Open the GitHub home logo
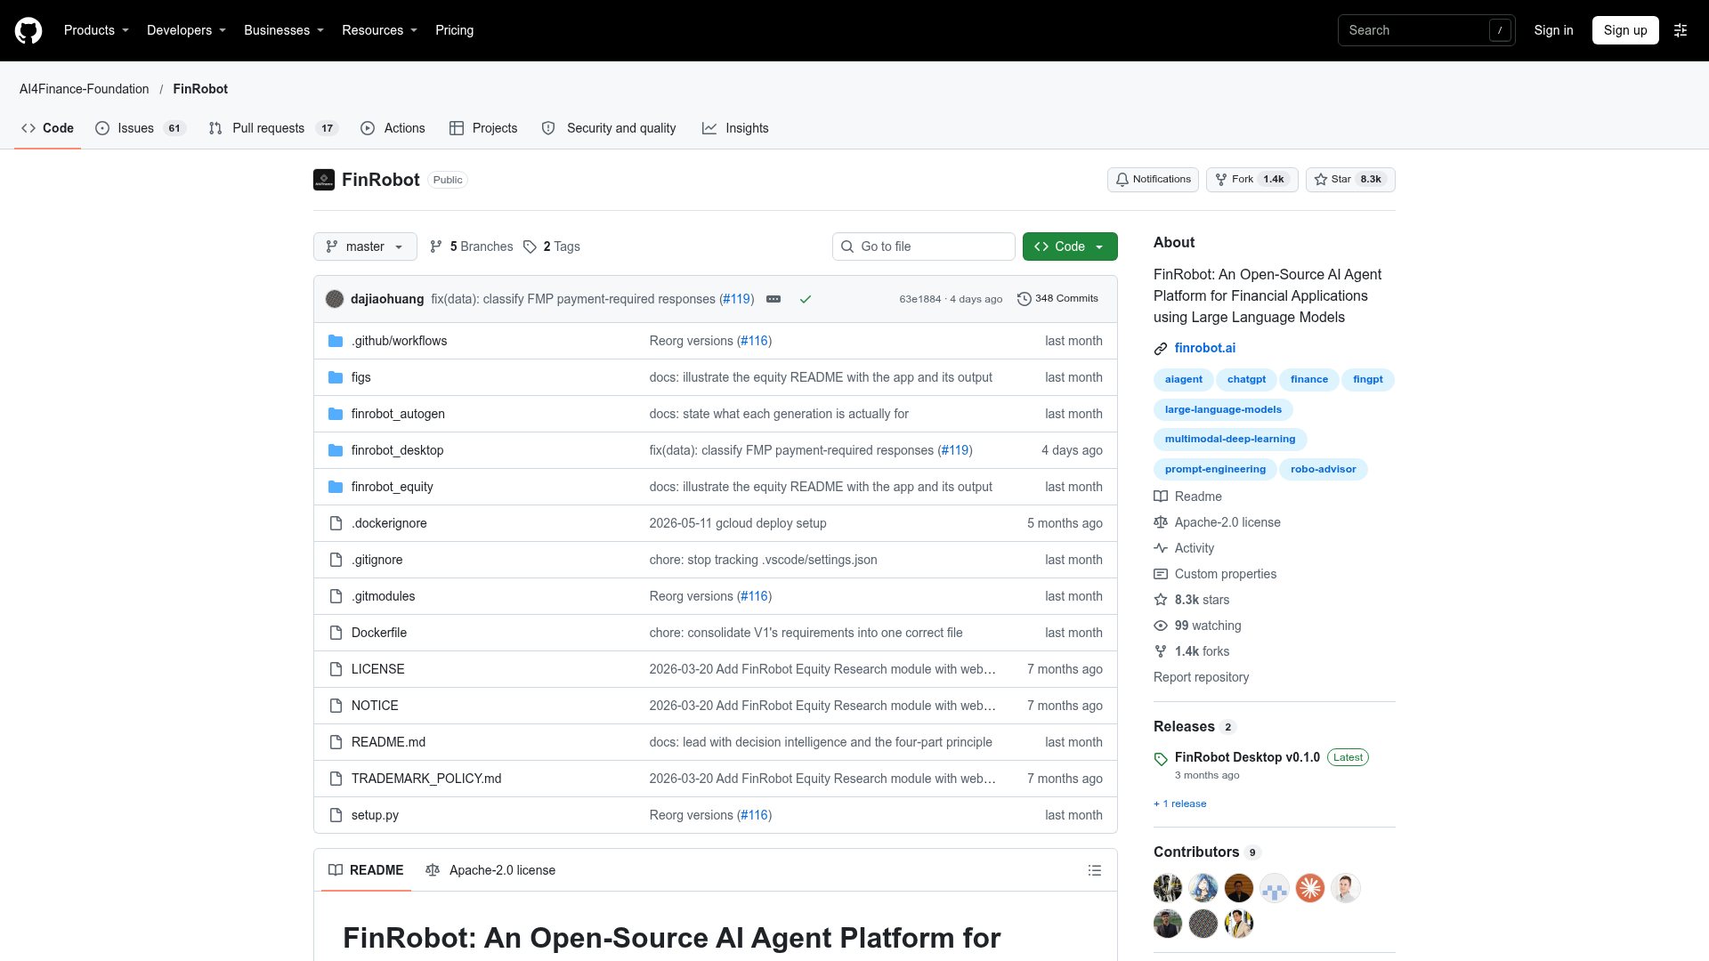This screenshot has width=1709, height=961. (x=28, y=30)
